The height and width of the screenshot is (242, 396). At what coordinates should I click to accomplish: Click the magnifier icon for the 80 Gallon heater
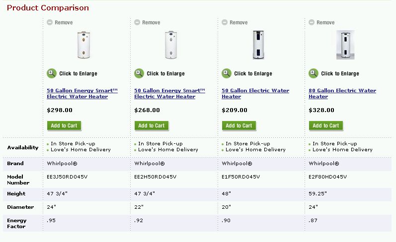pos(314,73)
